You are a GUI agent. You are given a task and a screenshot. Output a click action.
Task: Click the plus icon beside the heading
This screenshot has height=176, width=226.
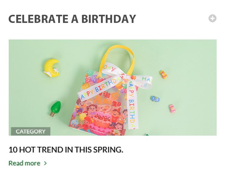[212, 18]
